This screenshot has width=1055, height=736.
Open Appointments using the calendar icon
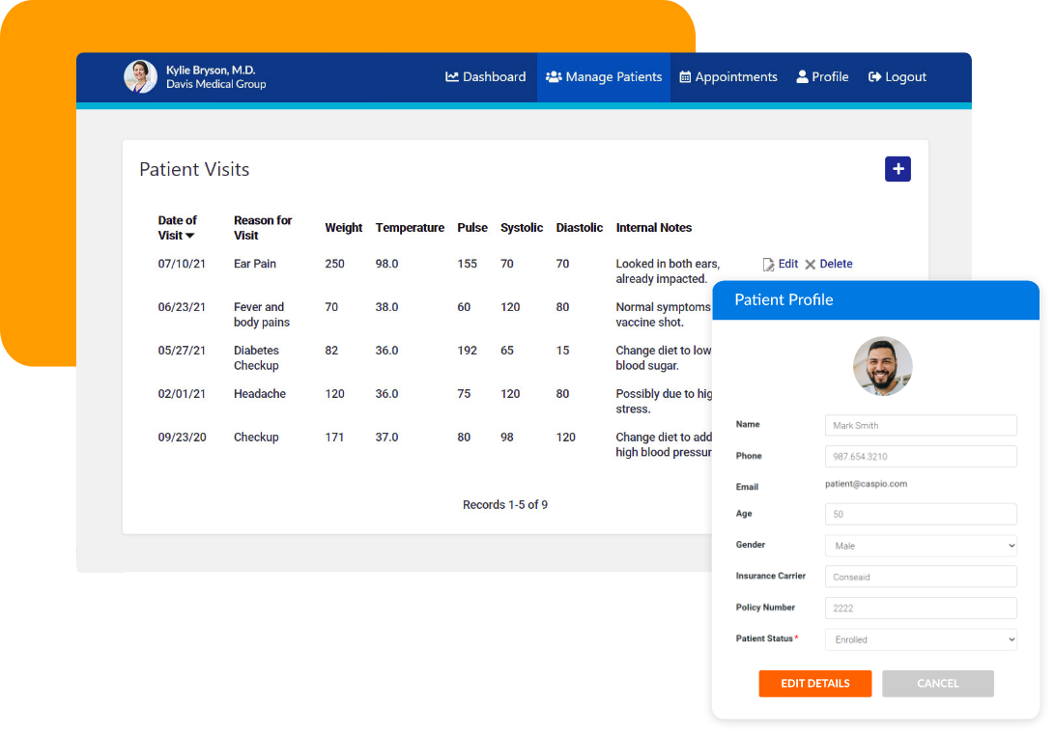coord(686,76)
